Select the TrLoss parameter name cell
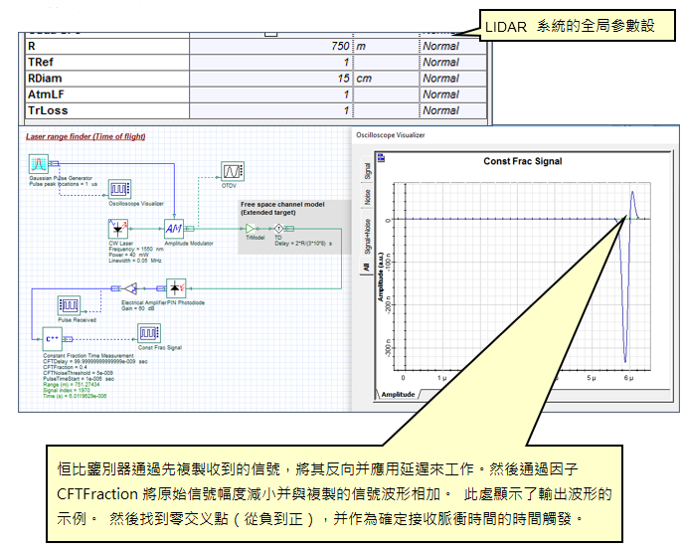Viewport: 683px width, 550px height. coord(107,110)
